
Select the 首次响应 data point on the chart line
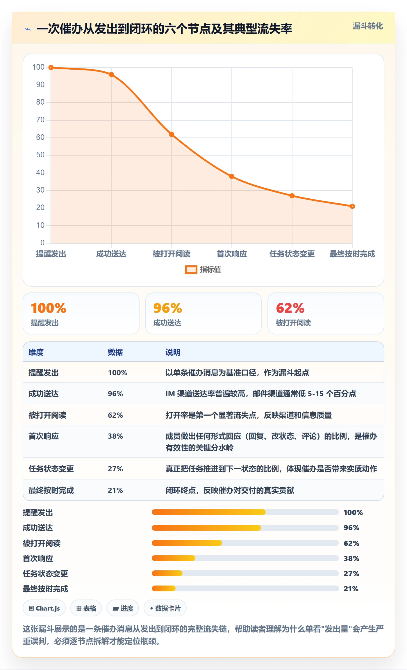232,177
